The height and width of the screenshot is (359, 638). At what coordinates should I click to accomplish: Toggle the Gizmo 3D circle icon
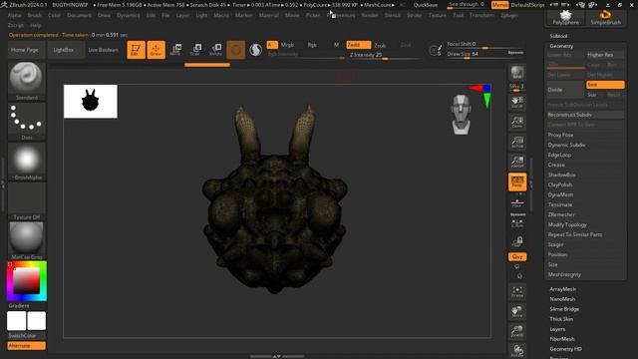click(x=235, y=50)
